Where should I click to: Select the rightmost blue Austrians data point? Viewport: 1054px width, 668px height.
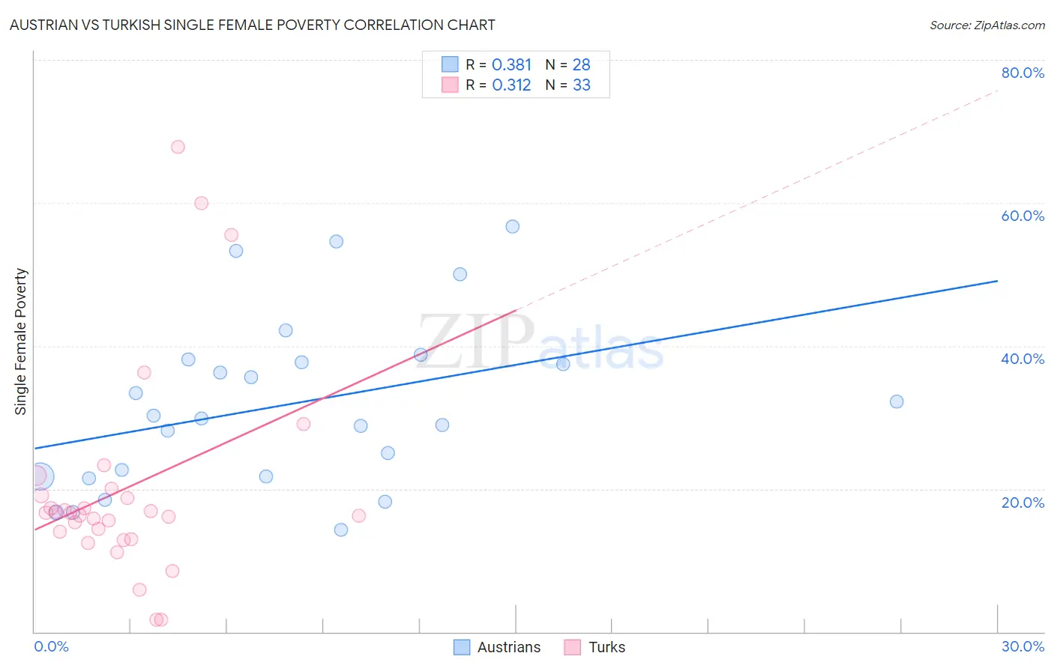(897, 401)
